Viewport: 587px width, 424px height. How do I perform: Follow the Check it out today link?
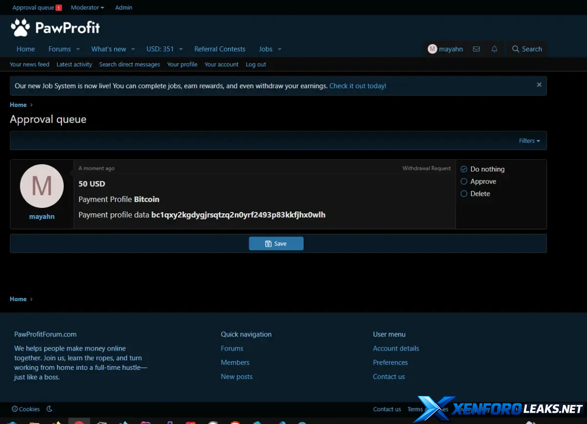(358, 86)
